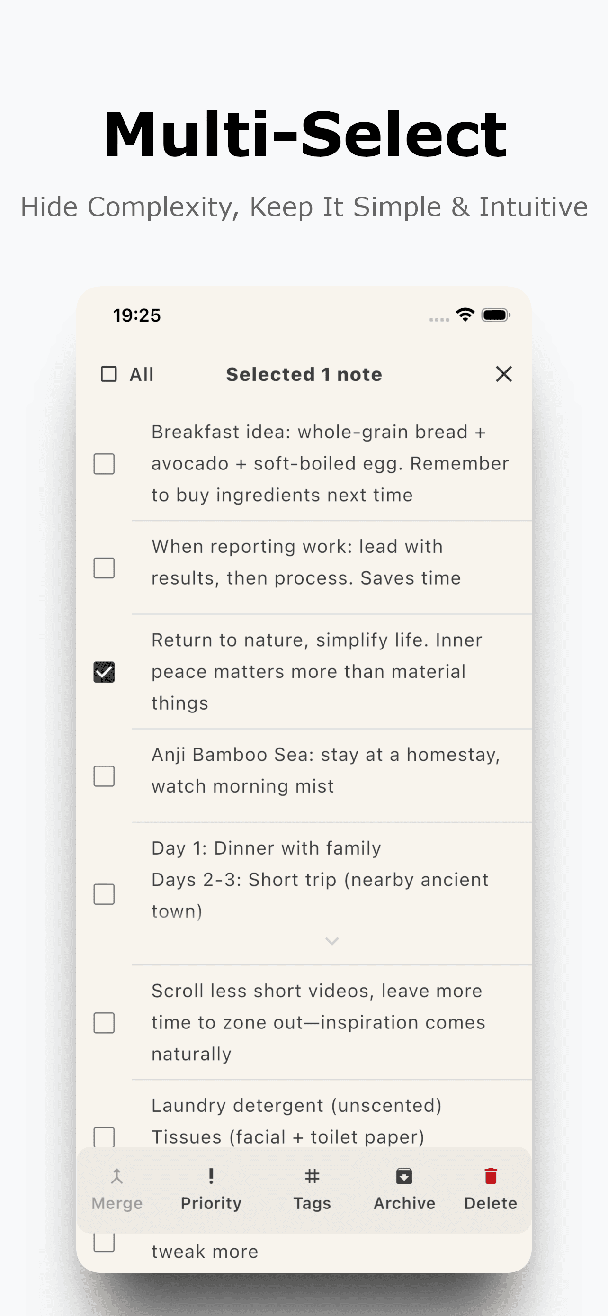Open the Tags icon to assign tags

312,1177
